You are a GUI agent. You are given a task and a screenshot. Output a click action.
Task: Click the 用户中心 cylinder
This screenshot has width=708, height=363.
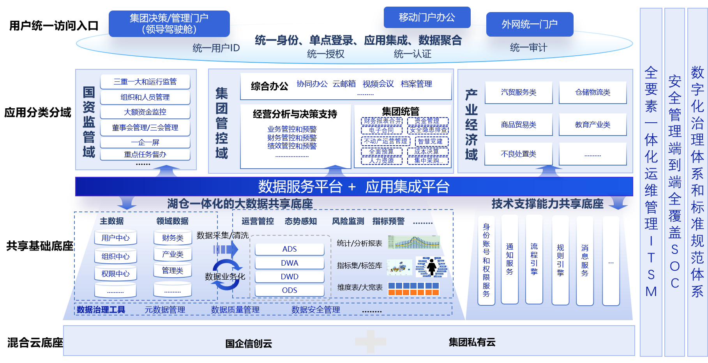pyautogui.click(x=115, y=238)
